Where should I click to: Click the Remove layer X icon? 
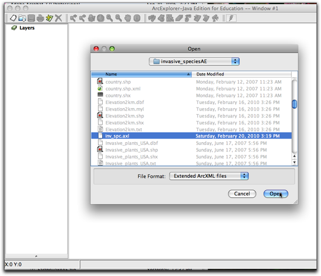point(58,18)
